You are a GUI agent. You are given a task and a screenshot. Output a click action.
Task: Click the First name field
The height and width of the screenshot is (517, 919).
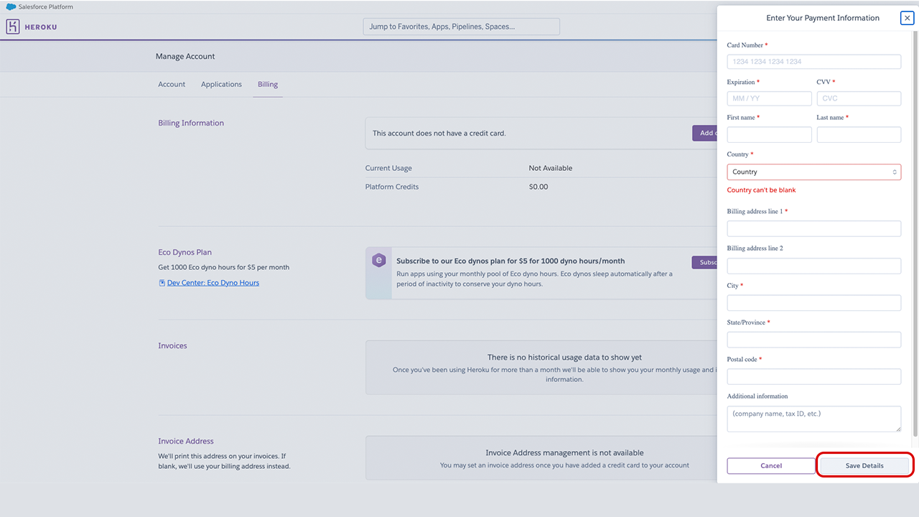(x=769, y=134)
